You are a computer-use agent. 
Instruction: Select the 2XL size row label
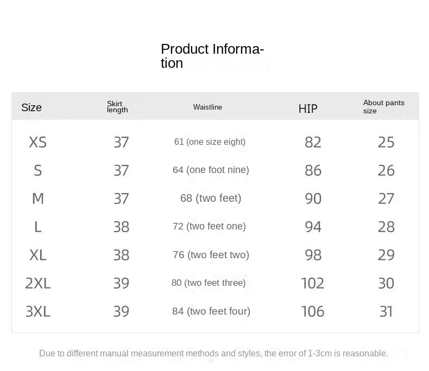(38, 283)
